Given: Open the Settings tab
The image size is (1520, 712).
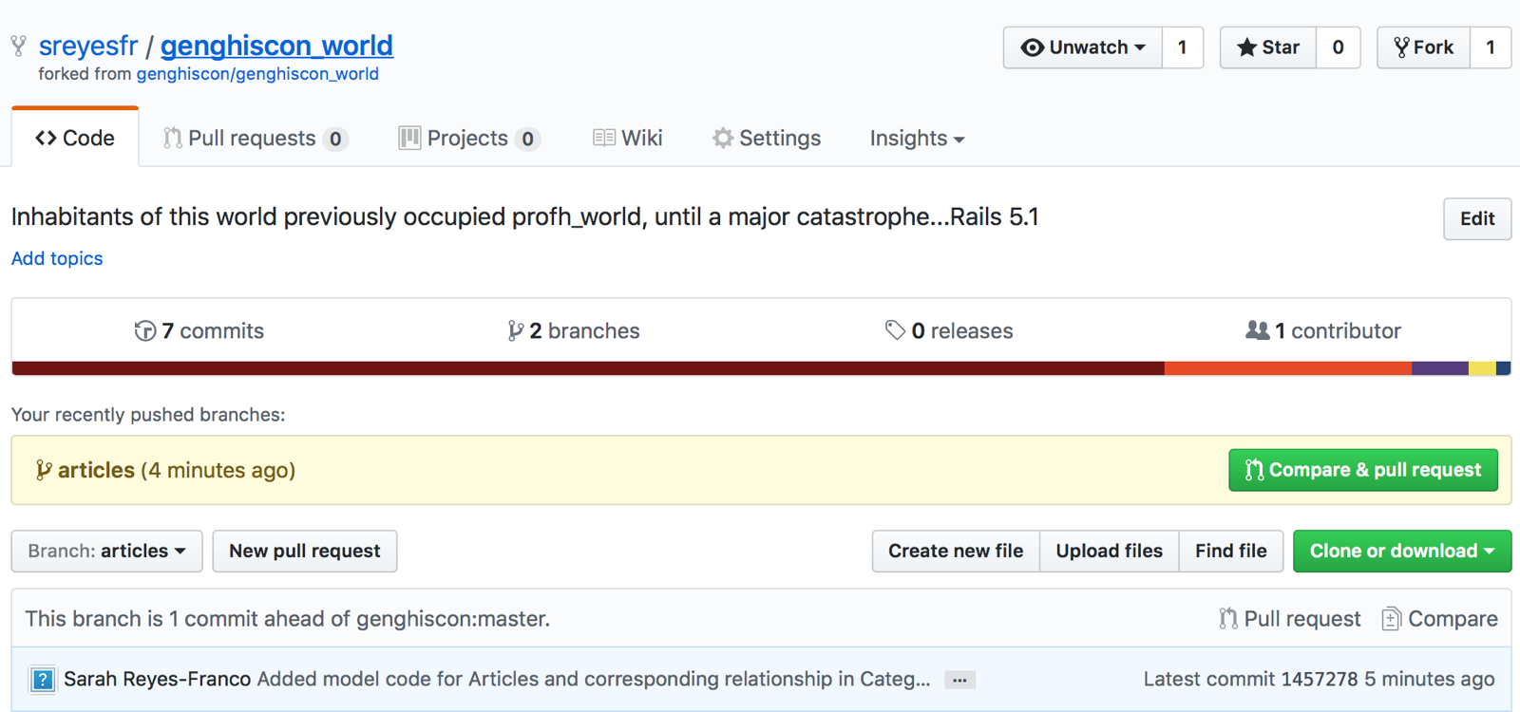Looking at the screenshot, I should 767,139.
